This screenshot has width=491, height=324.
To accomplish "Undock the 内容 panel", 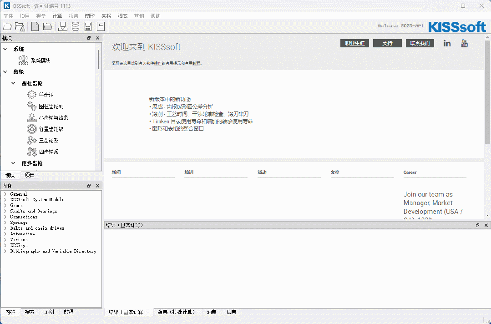I will coord(89,186).
